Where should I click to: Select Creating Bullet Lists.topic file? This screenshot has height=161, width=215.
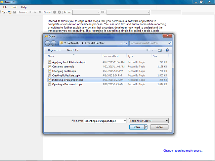coord(107,75)
